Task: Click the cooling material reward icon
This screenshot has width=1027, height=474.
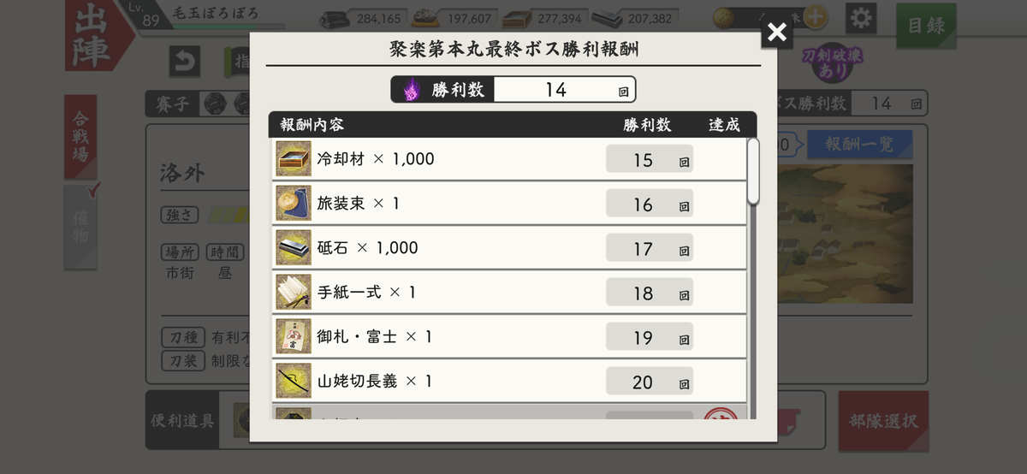Action: pos(294,159)
